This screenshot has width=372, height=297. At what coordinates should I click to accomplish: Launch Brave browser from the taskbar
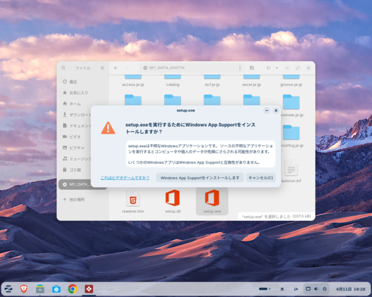[x=24, y=289]
